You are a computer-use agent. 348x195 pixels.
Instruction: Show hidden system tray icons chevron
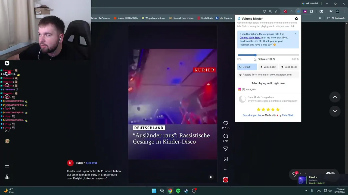[306, 191]
